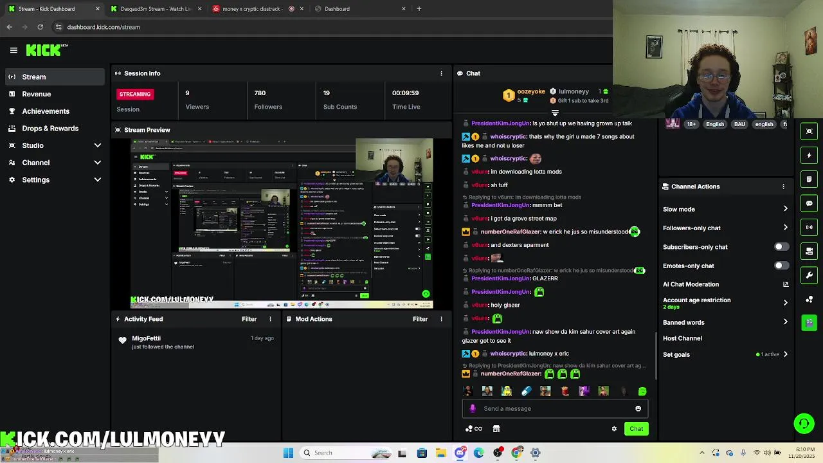Open the shop icon below message box
Viewport: 823px width, 463px height.
click(496, 429)
